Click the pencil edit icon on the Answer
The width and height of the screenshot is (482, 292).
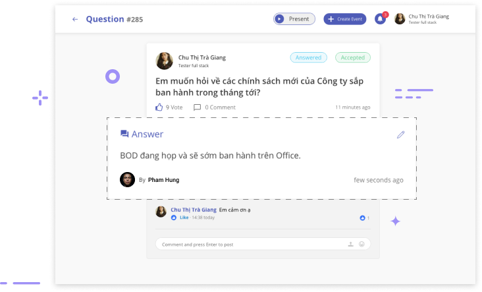tap(400, 134)
